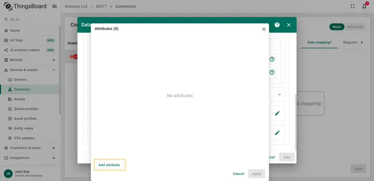
Task: Click the search icon in Go to field
Action: 6,19
